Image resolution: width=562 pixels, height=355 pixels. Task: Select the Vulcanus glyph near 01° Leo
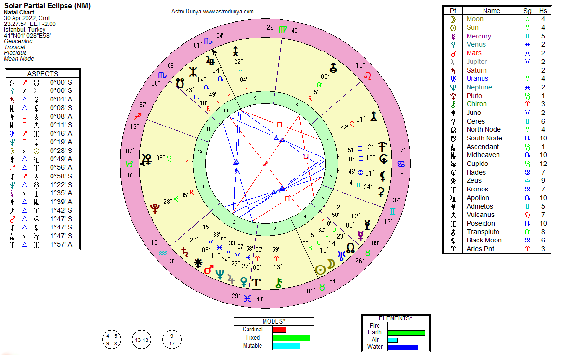[x=374, y=116]
